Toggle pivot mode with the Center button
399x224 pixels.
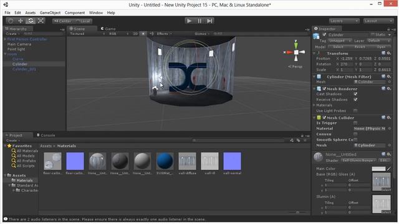(62, 21)
